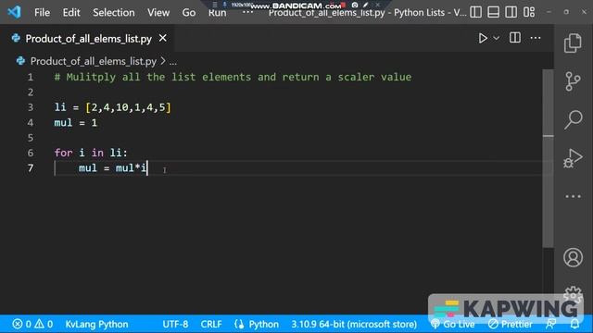Click line number 4 in the gutter
Screen dimensions: 593x333
[x=31, y=123]
